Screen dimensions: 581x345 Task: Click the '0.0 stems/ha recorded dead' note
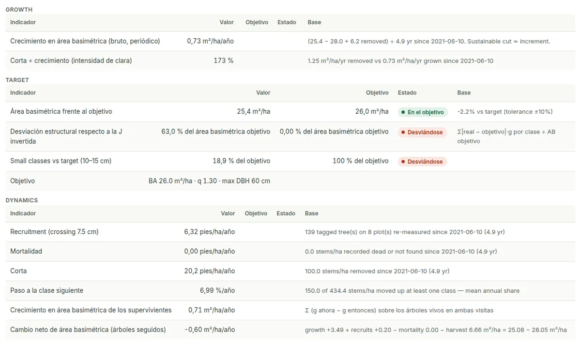point(401,252)
